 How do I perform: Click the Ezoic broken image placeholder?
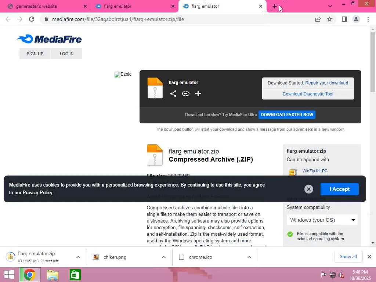click(123, 74)
